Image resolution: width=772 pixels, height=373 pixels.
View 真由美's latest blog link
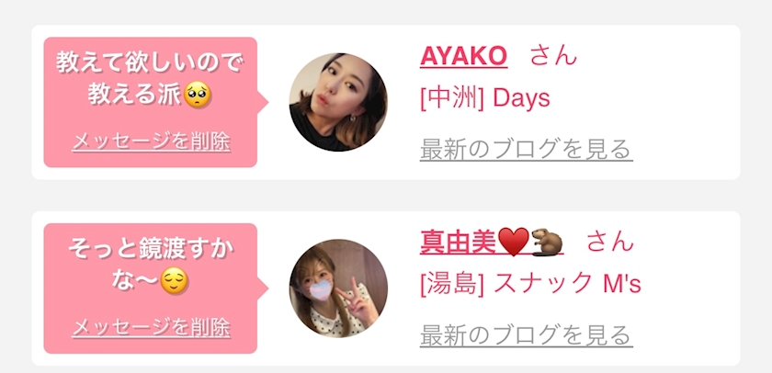pyautogui.click(x=526, y=335)
